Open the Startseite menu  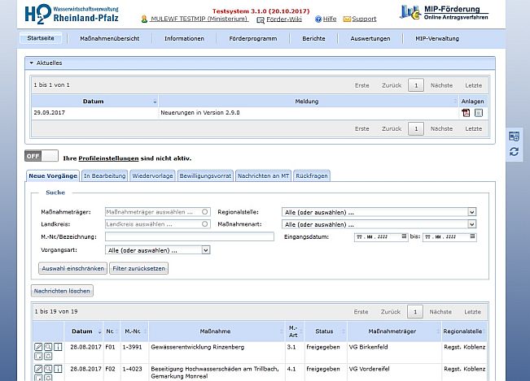41,38
